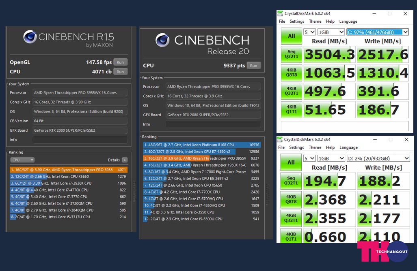
Task: Open Settings menu in bottom CrystalDiskMark window
Action: pyautogui.click(x=296, y=147)
